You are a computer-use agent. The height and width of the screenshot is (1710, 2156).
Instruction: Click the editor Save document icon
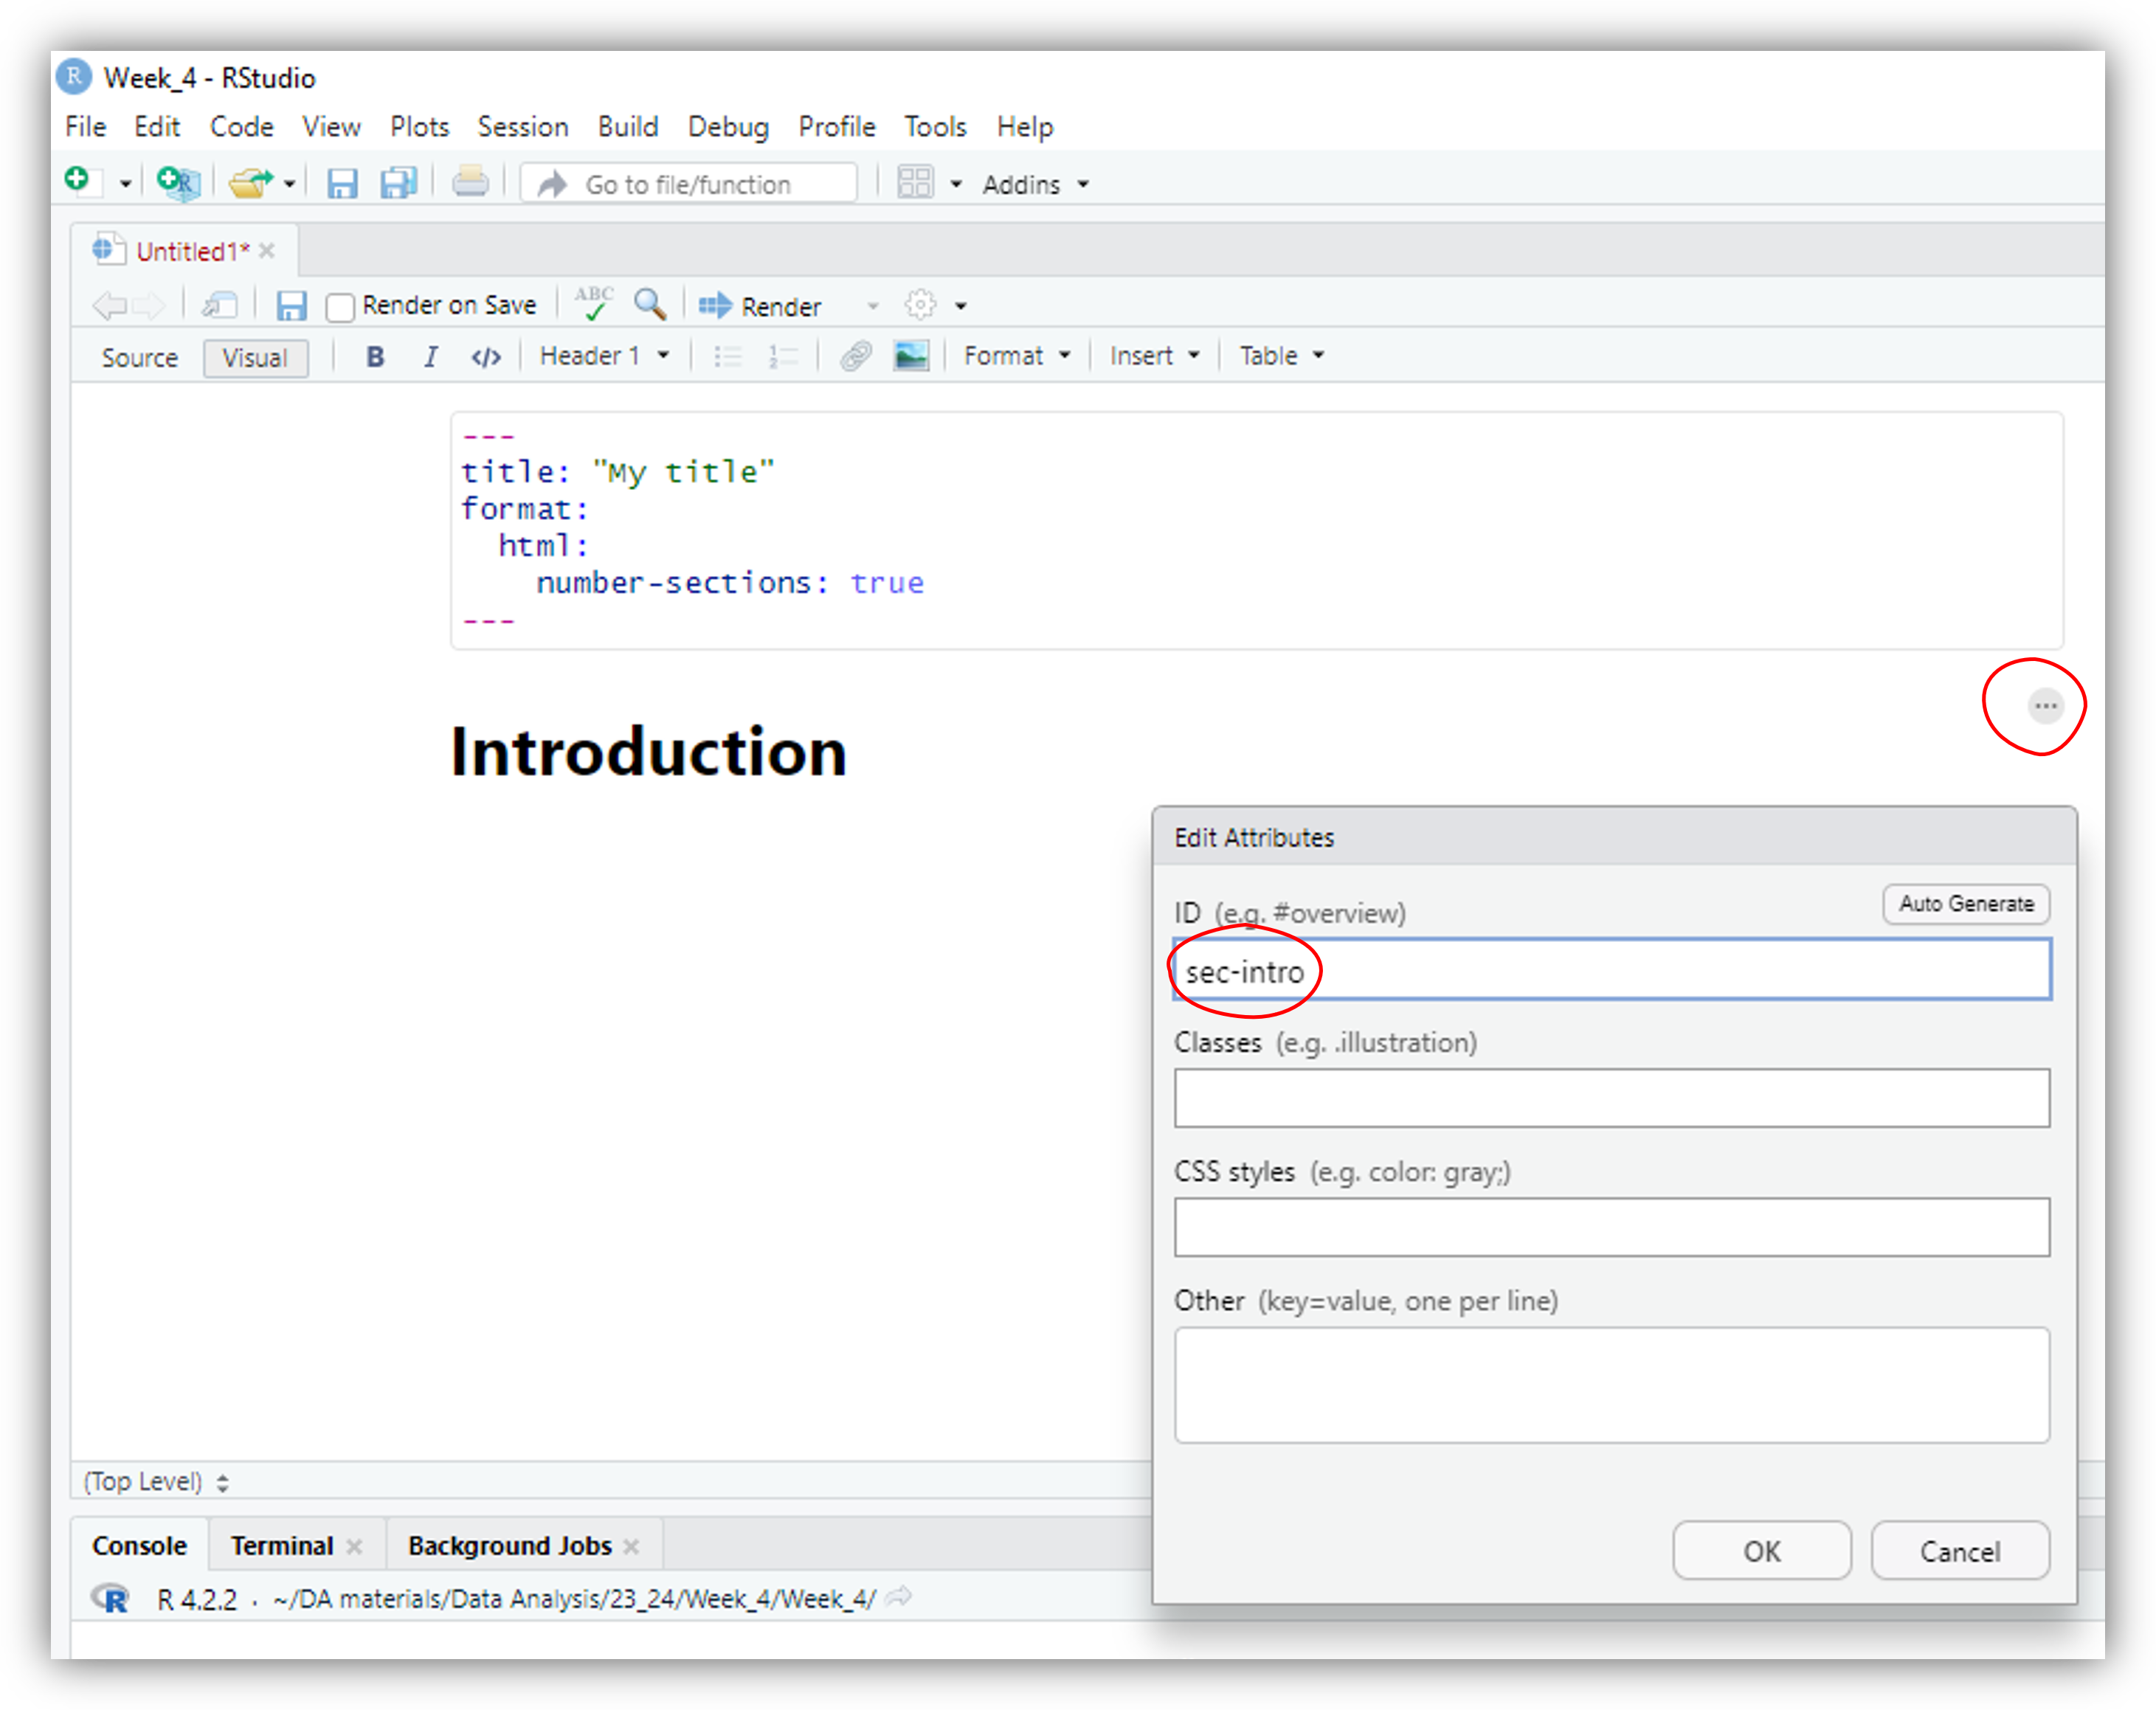pyautogui.click(x=291, y=305)
